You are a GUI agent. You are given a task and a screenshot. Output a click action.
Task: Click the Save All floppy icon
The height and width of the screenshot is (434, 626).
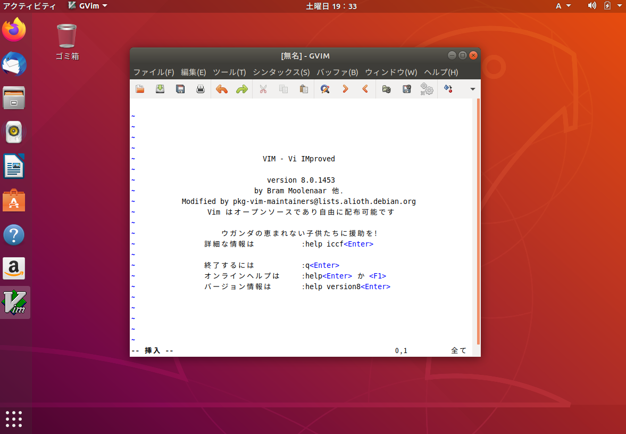pos(180,89)
